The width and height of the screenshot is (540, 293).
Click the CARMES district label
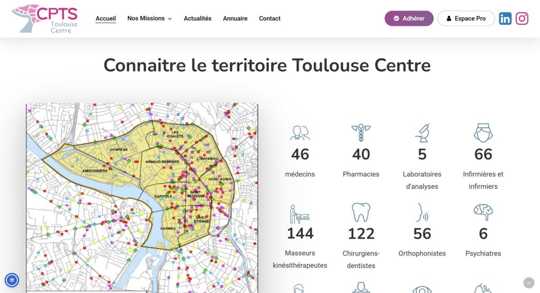pyautogui.click(x=168, y=228)
